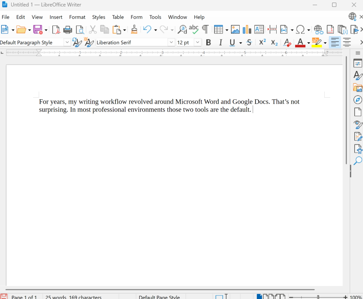Export directly as PDF
This screenshot has height=299, width=363.
(x=56, y=29)
